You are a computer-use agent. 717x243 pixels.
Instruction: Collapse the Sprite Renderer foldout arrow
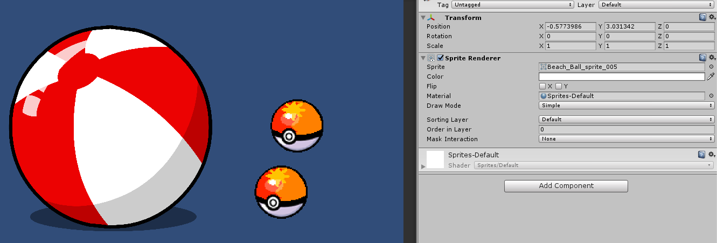click(423, 58)
